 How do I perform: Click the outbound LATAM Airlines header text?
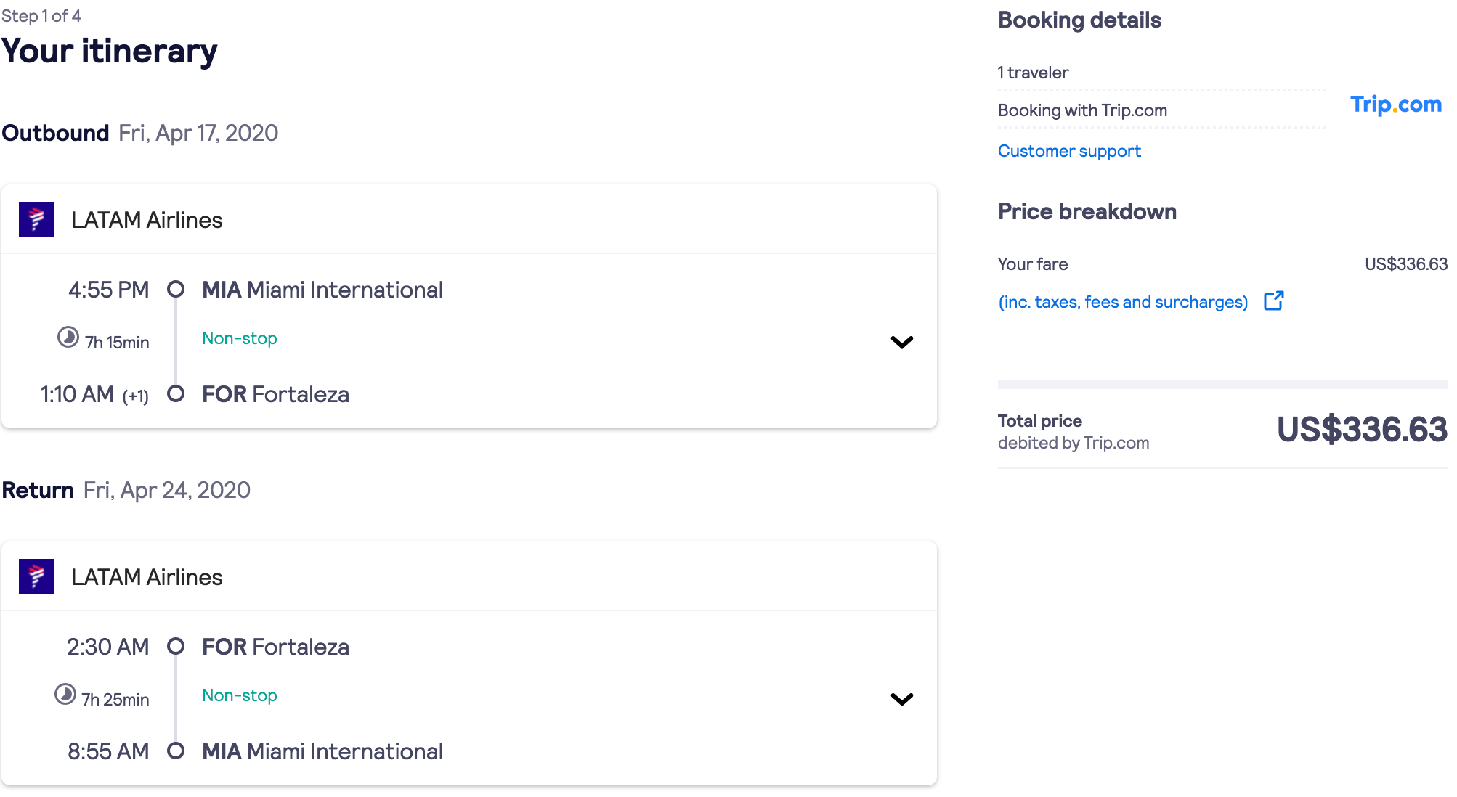[147, 220]
